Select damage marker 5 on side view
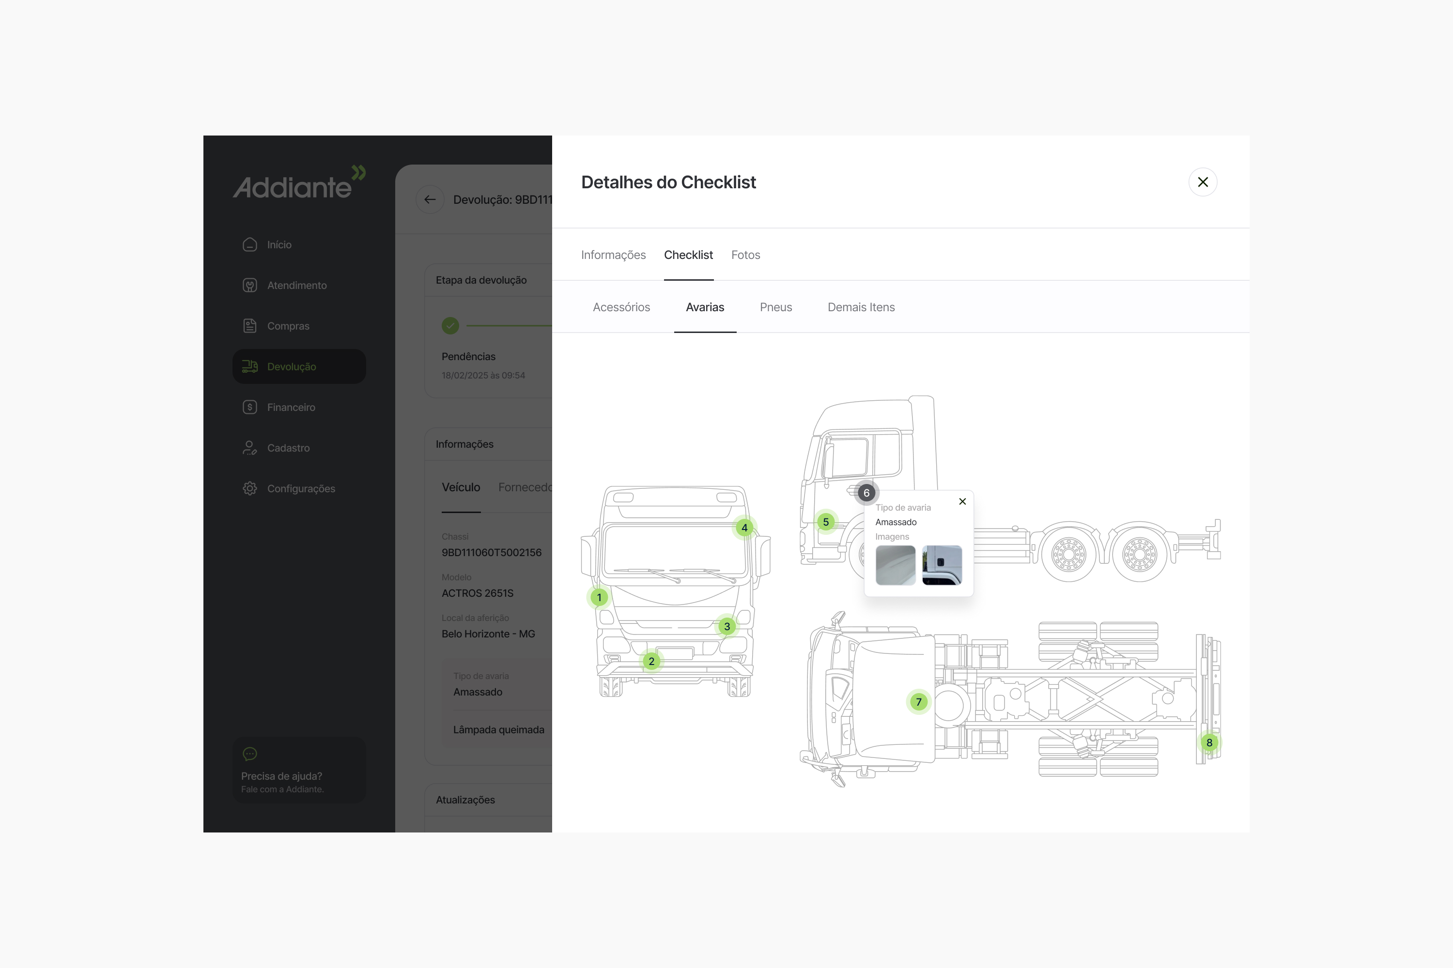1453x968 pixels. tap(826, 522)
